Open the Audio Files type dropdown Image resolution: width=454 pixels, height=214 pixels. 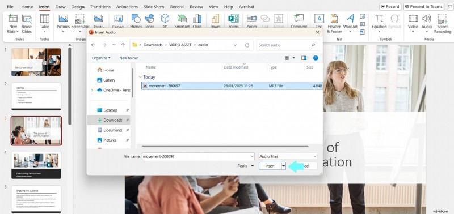(x=288, y=156)
